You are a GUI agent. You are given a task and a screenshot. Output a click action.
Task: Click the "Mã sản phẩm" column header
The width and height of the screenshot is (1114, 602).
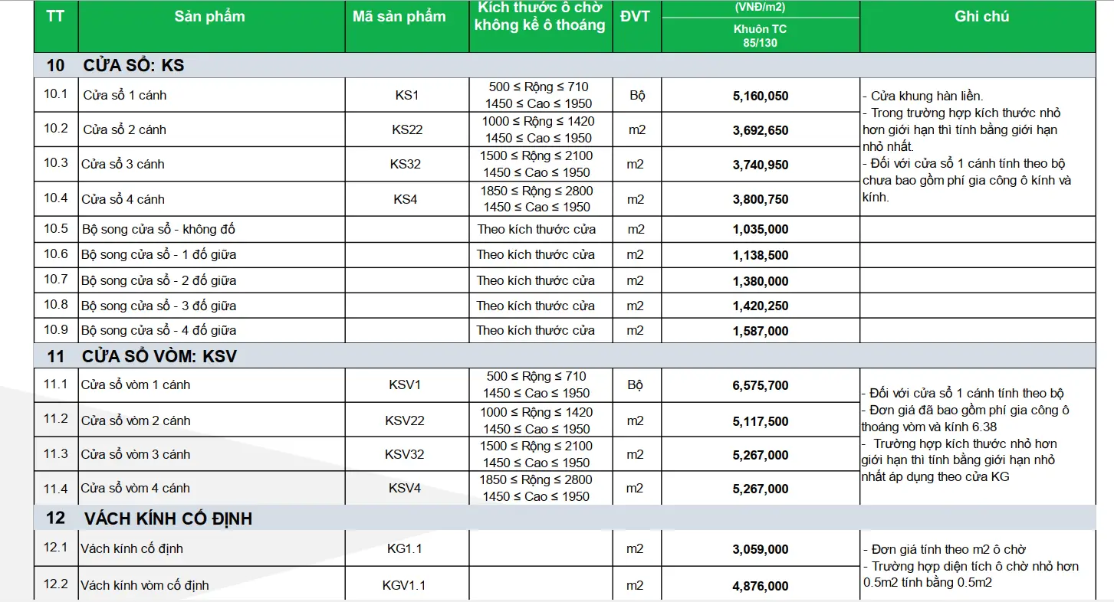tap(399, 16)
